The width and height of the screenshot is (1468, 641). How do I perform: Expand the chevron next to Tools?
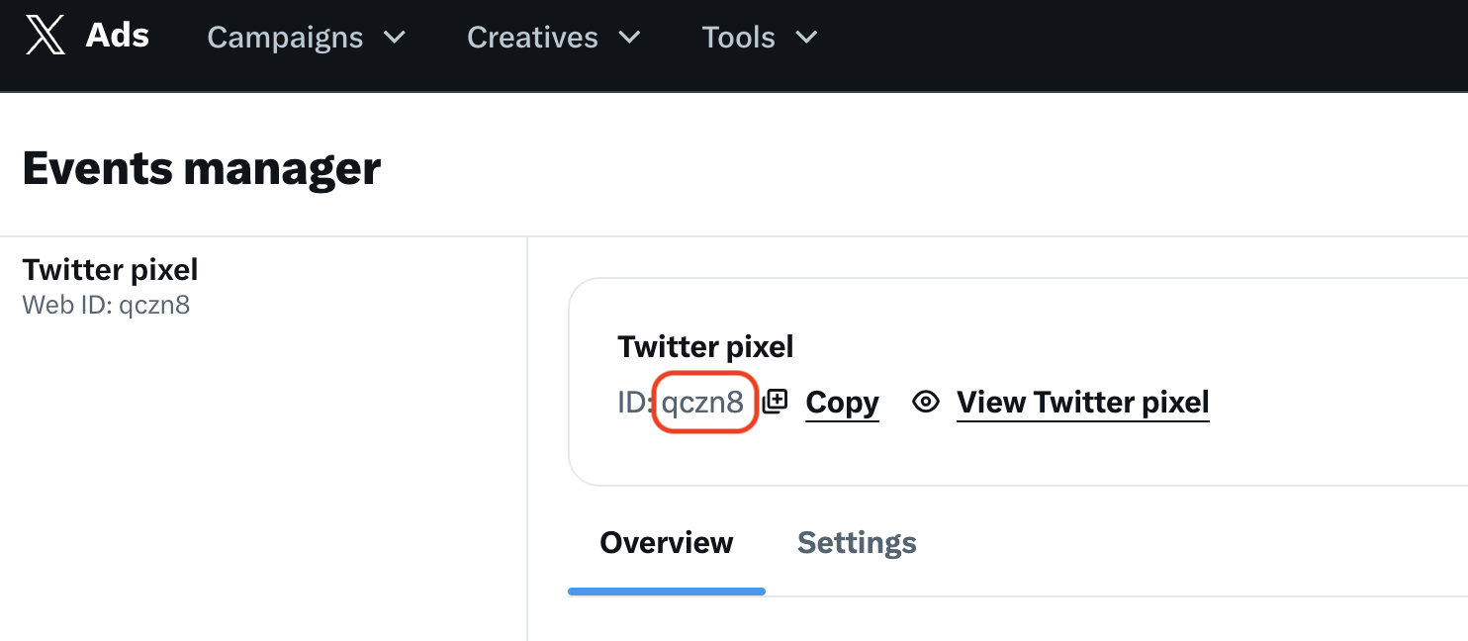click(807, 38)
